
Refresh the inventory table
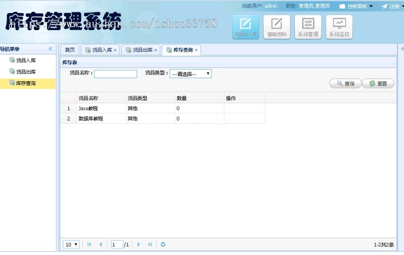coord(163,244)
